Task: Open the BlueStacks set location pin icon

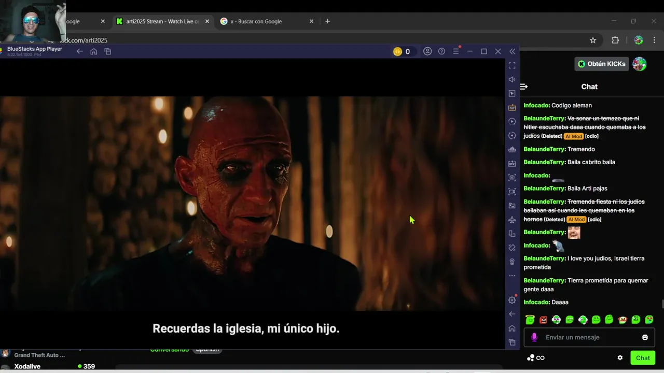Action: (512, 262)
